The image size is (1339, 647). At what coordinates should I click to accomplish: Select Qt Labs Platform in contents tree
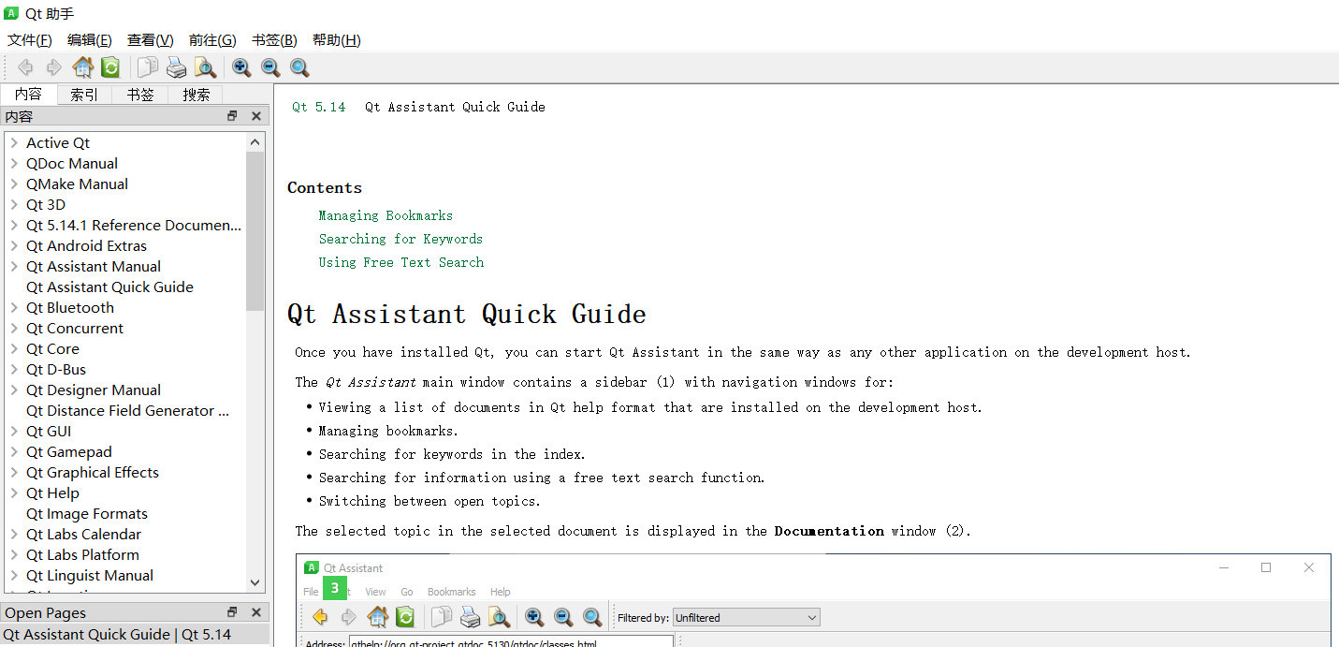click(82, 555)
